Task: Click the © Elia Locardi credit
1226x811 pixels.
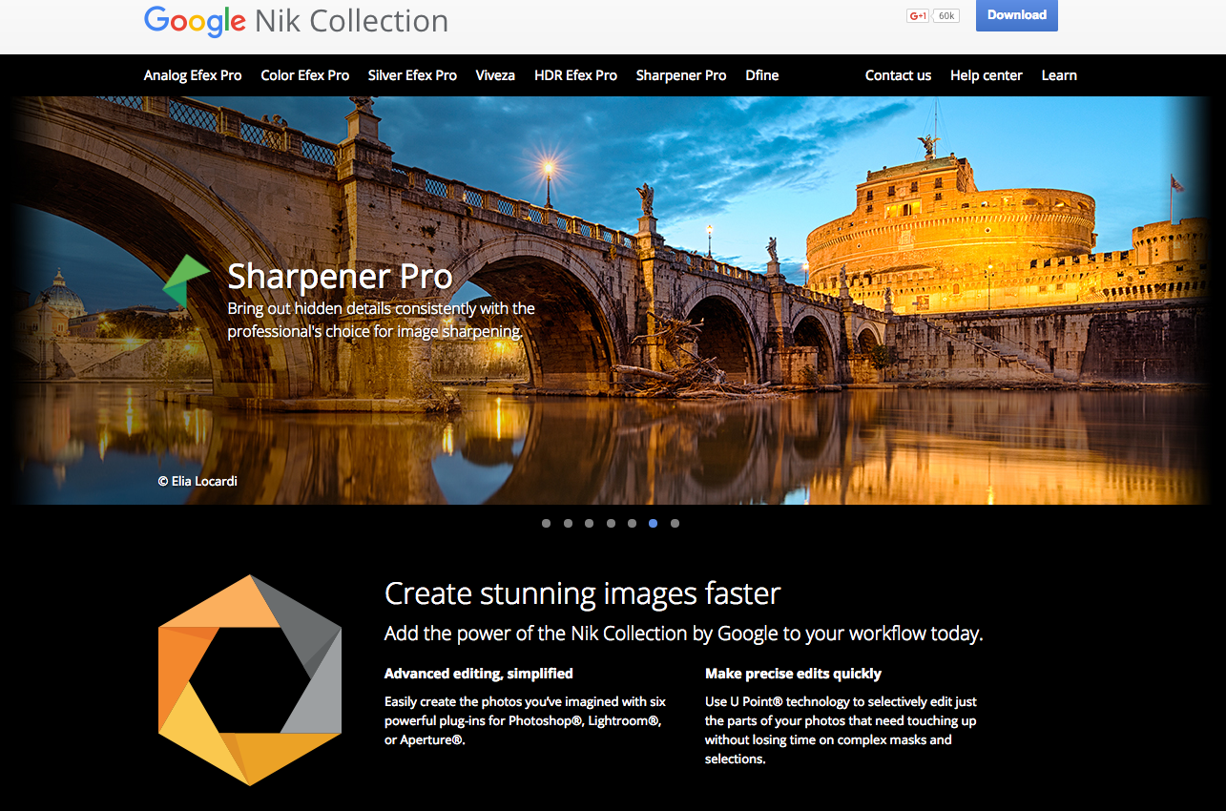Action: coord(197,481)
